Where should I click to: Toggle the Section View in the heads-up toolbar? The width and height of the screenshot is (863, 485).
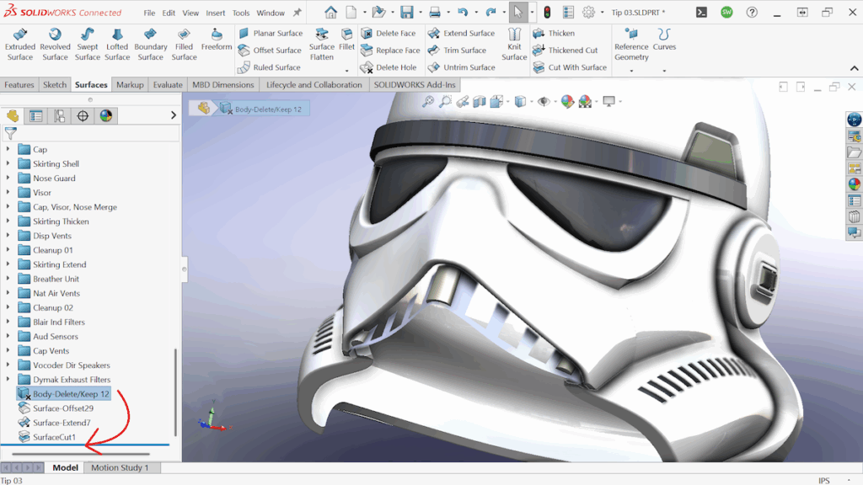click(x=478, y=100)
